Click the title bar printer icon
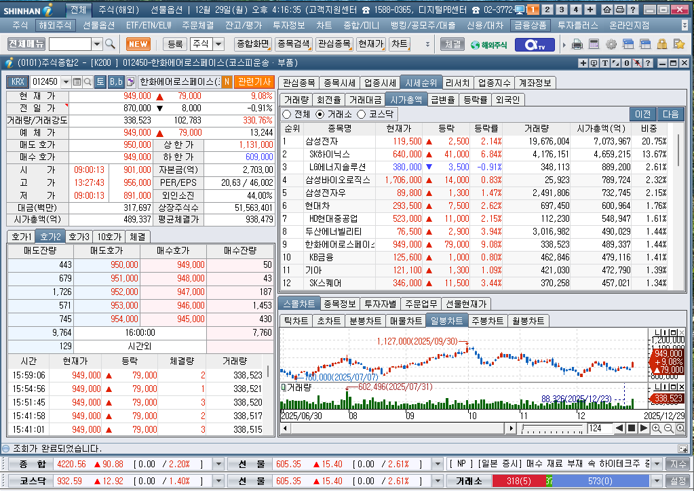The height and width of the screenshot is (491, 694). point(620,9)
